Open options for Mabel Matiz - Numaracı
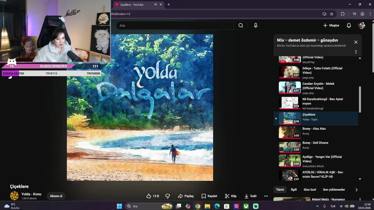Image resolution: width=374 pixels, height=210 pixels. coord(360,199)
